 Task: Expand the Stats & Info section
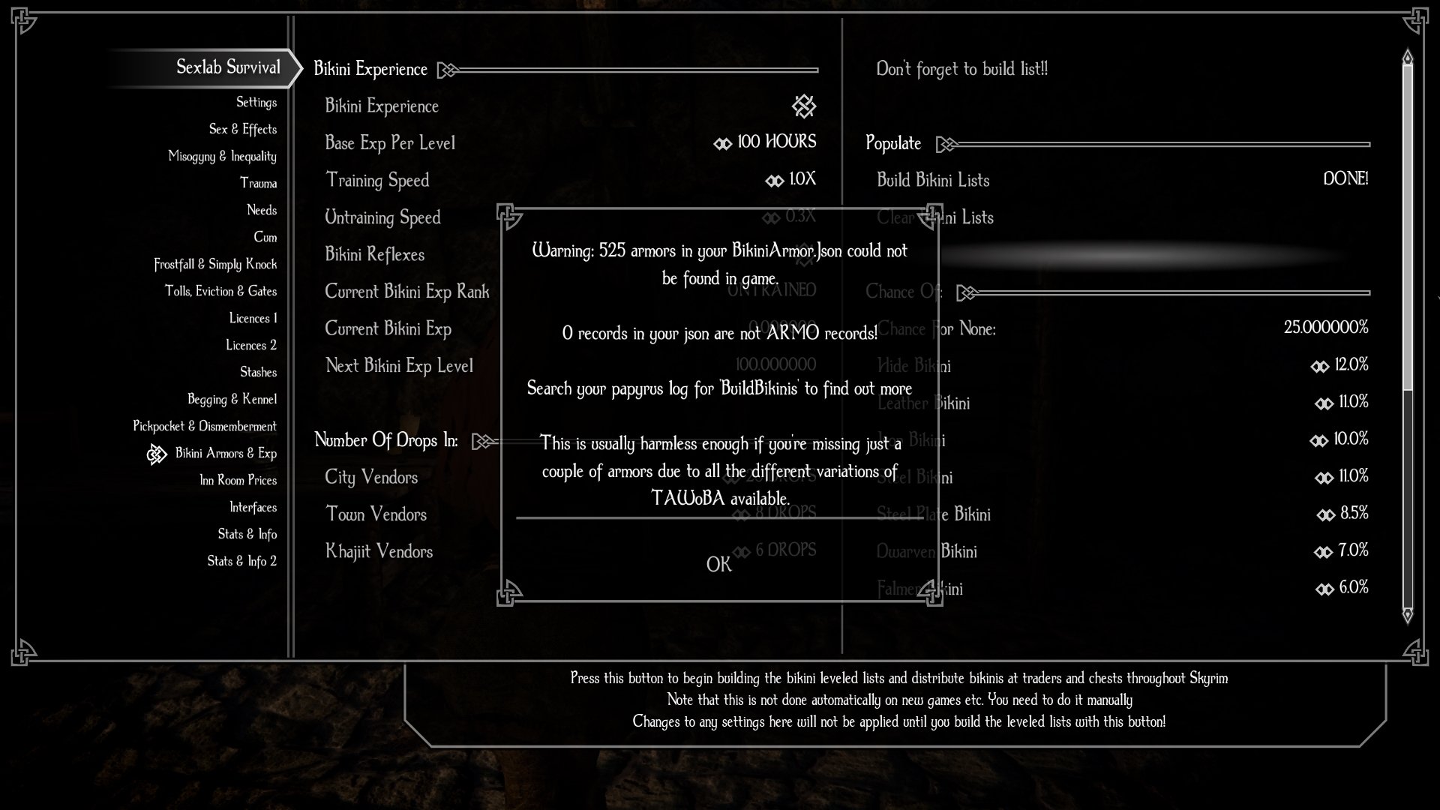247,534
